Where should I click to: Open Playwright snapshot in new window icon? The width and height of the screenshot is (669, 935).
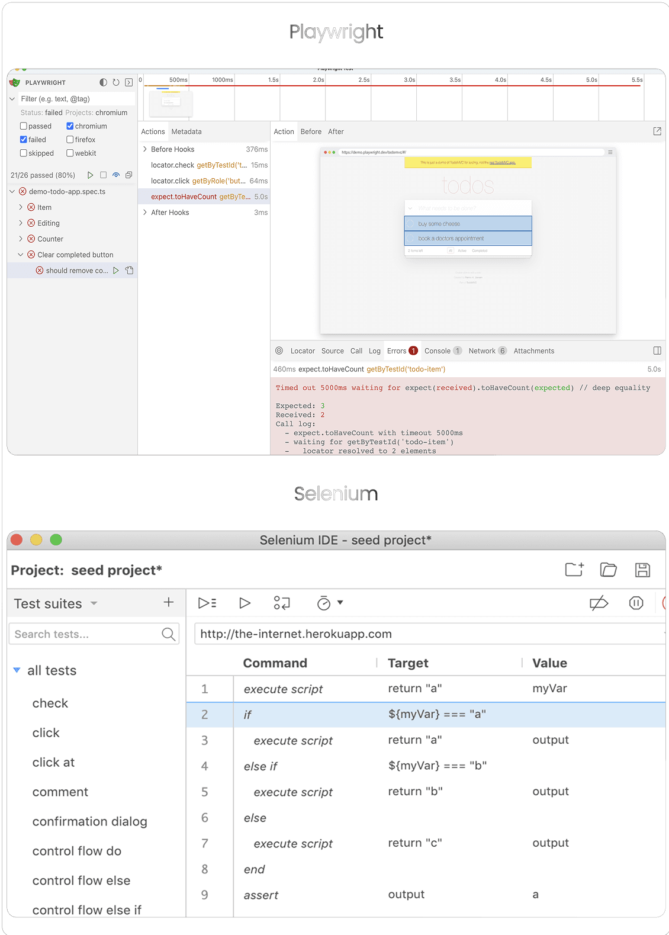(x=657, y=131)
